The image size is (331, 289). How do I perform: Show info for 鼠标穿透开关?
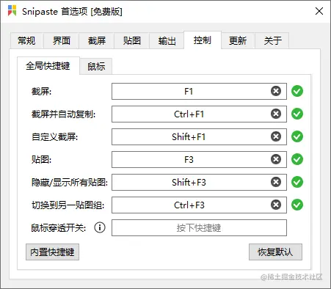tap(100, 227)
